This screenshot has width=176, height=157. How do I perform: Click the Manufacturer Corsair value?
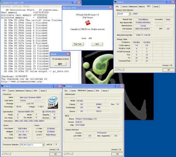coord(143,26)
